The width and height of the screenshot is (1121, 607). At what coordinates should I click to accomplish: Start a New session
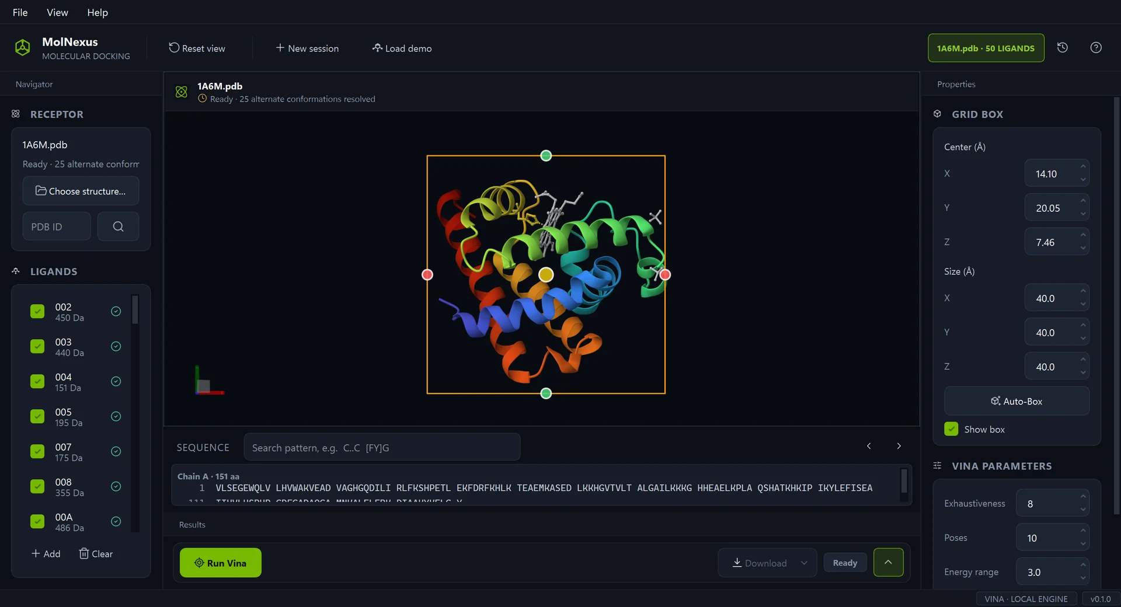click(x=307, y=48)
